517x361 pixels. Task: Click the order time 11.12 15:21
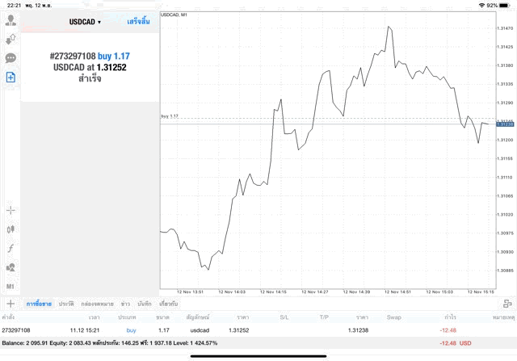(85, 330)
